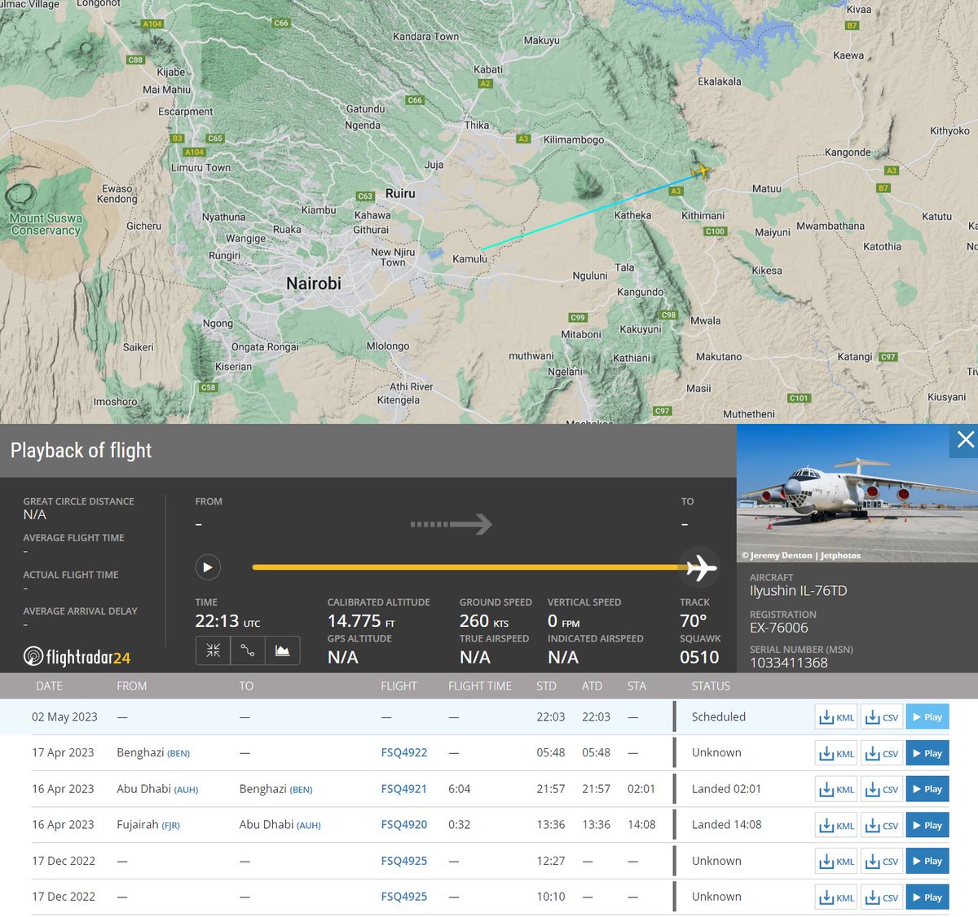Select the Landed 14:08 status cell

[x=726, y=824]
